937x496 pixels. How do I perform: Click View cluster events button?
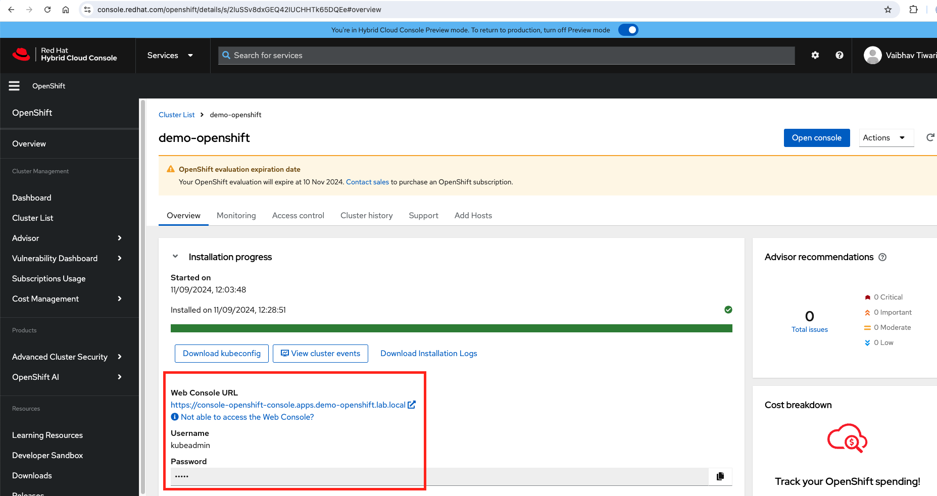click(x=320, y=354)
